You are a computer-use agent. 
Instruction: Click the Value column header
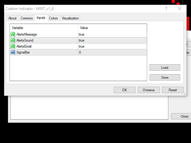click(x=112, y=28)
